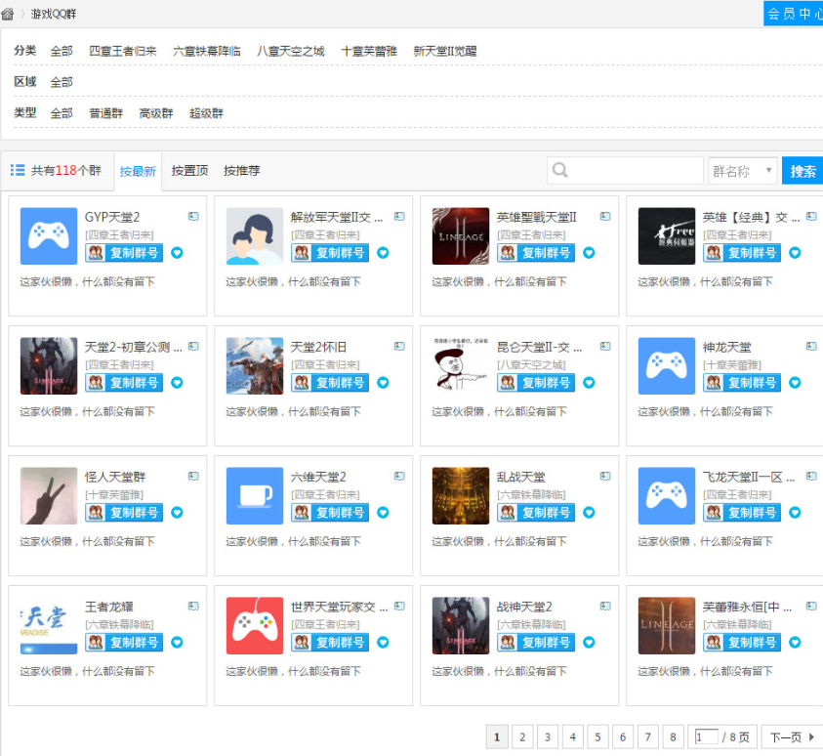Click round blue icon for 战神天堂2
The height and width of the screenshot is (756, 823).
[589, 642]
